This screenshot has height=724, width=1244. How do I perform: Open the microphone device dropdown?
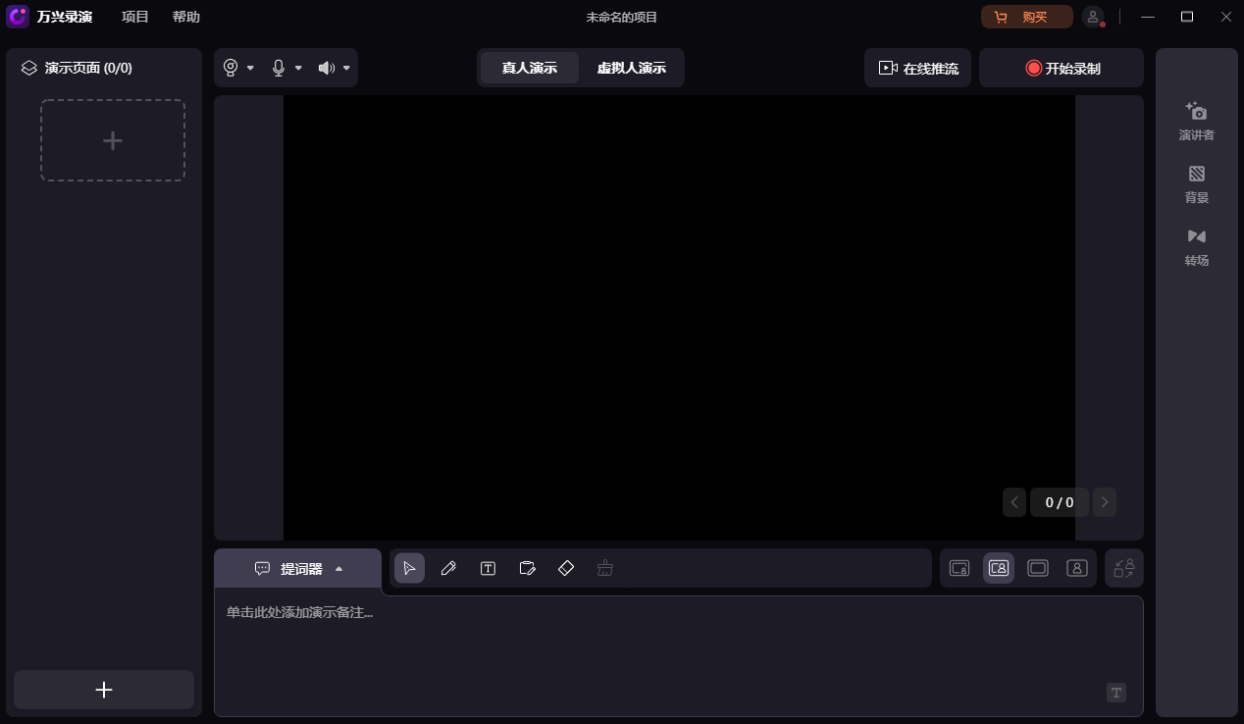click(x=299, y=68)
